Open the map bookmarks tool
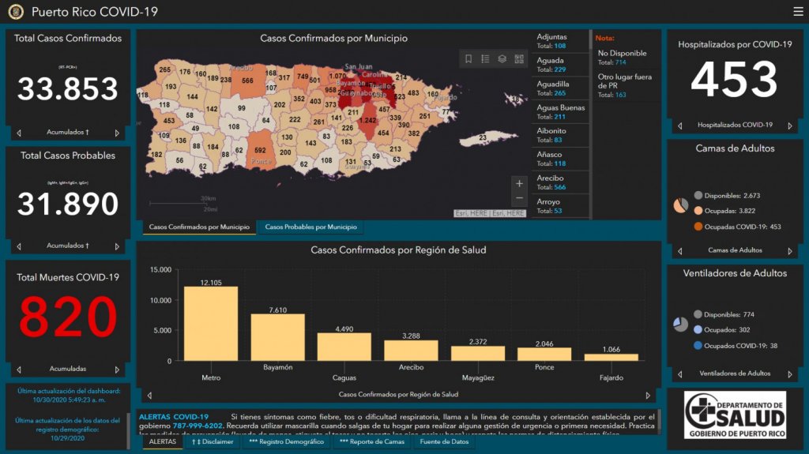Viewport: 809px width, 454px height. (x=468, y=59)
